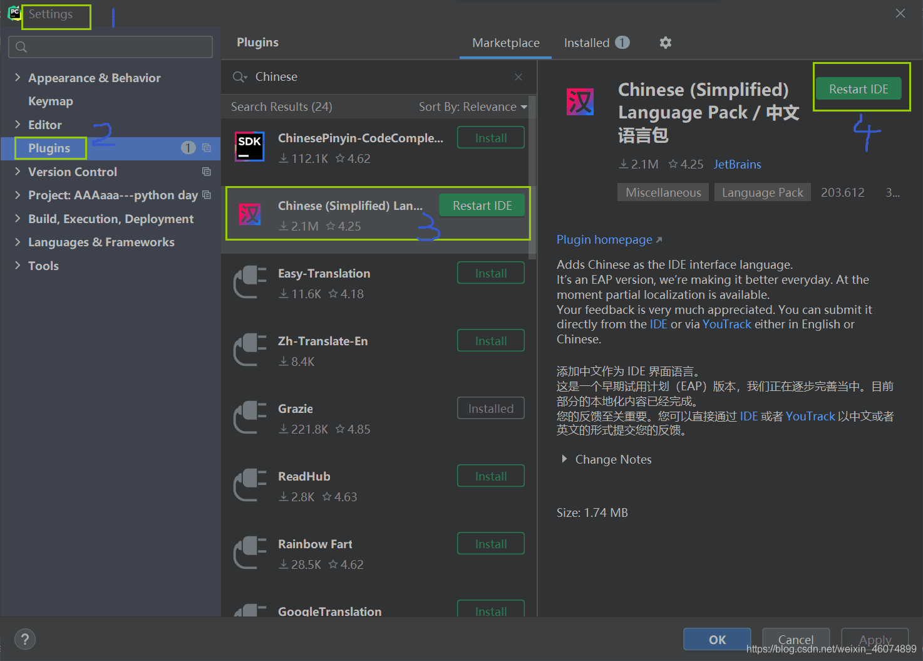Open the help question mark icon

(x=24, y=639)
